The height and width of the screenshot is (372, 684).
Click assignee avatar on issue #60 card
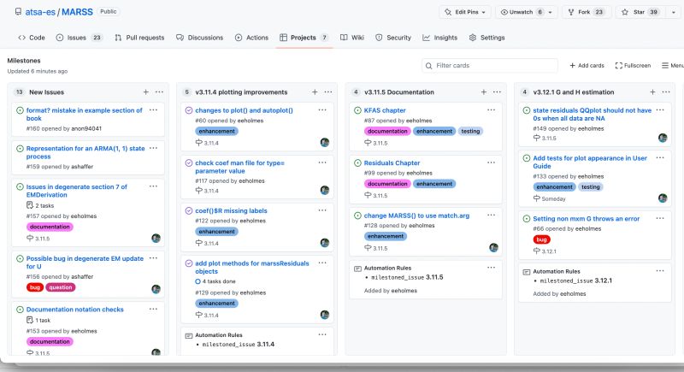(x=325, y=142)
